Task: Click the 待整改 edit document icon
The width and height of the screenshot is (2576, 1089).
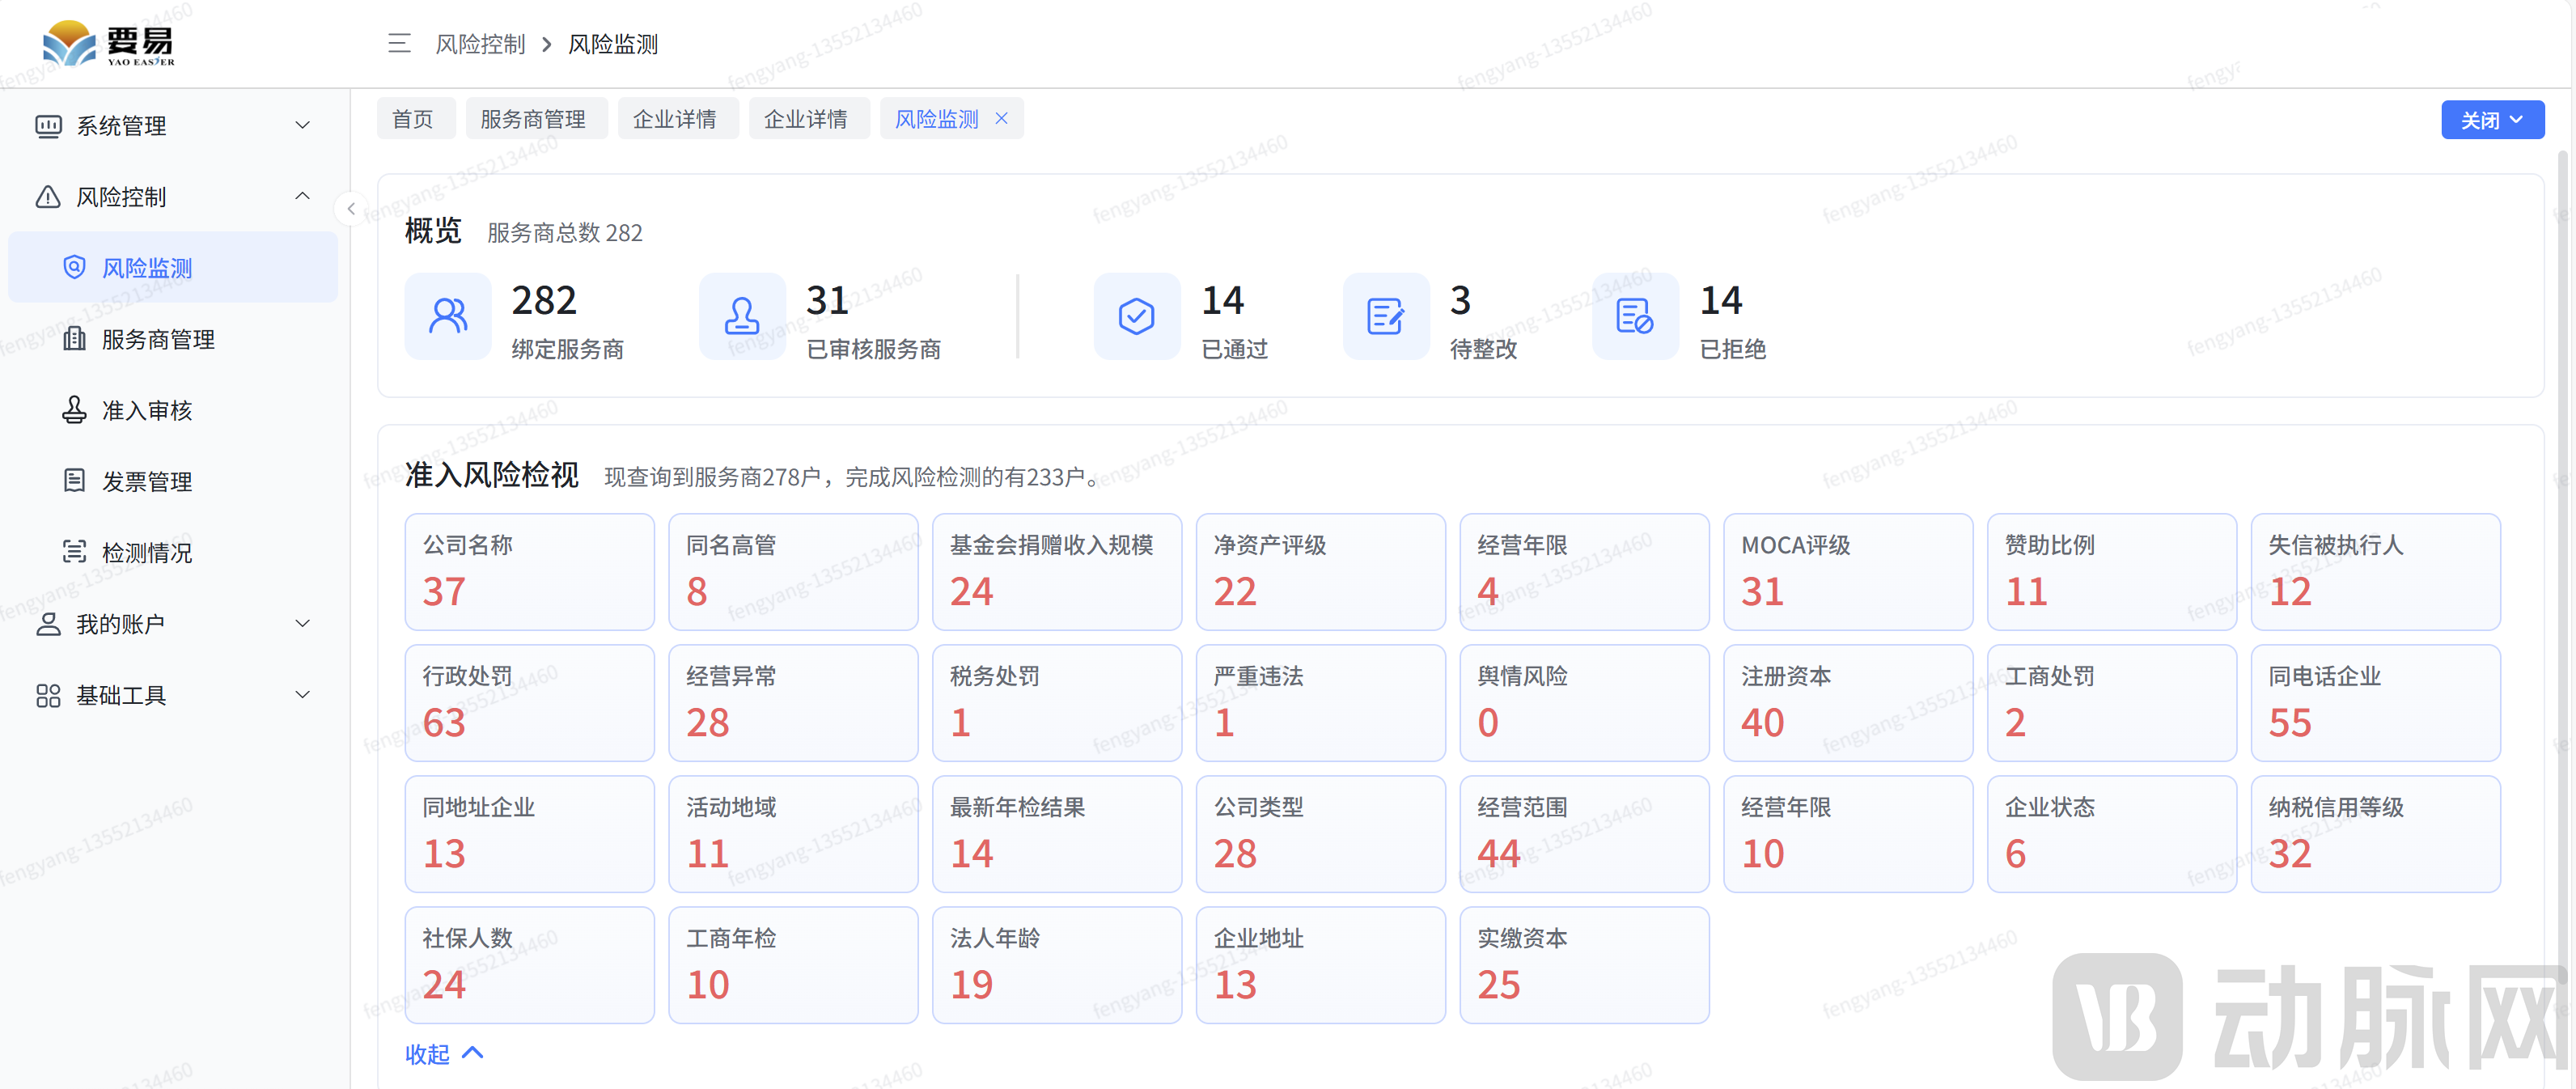Action: tap(1385, 316)
